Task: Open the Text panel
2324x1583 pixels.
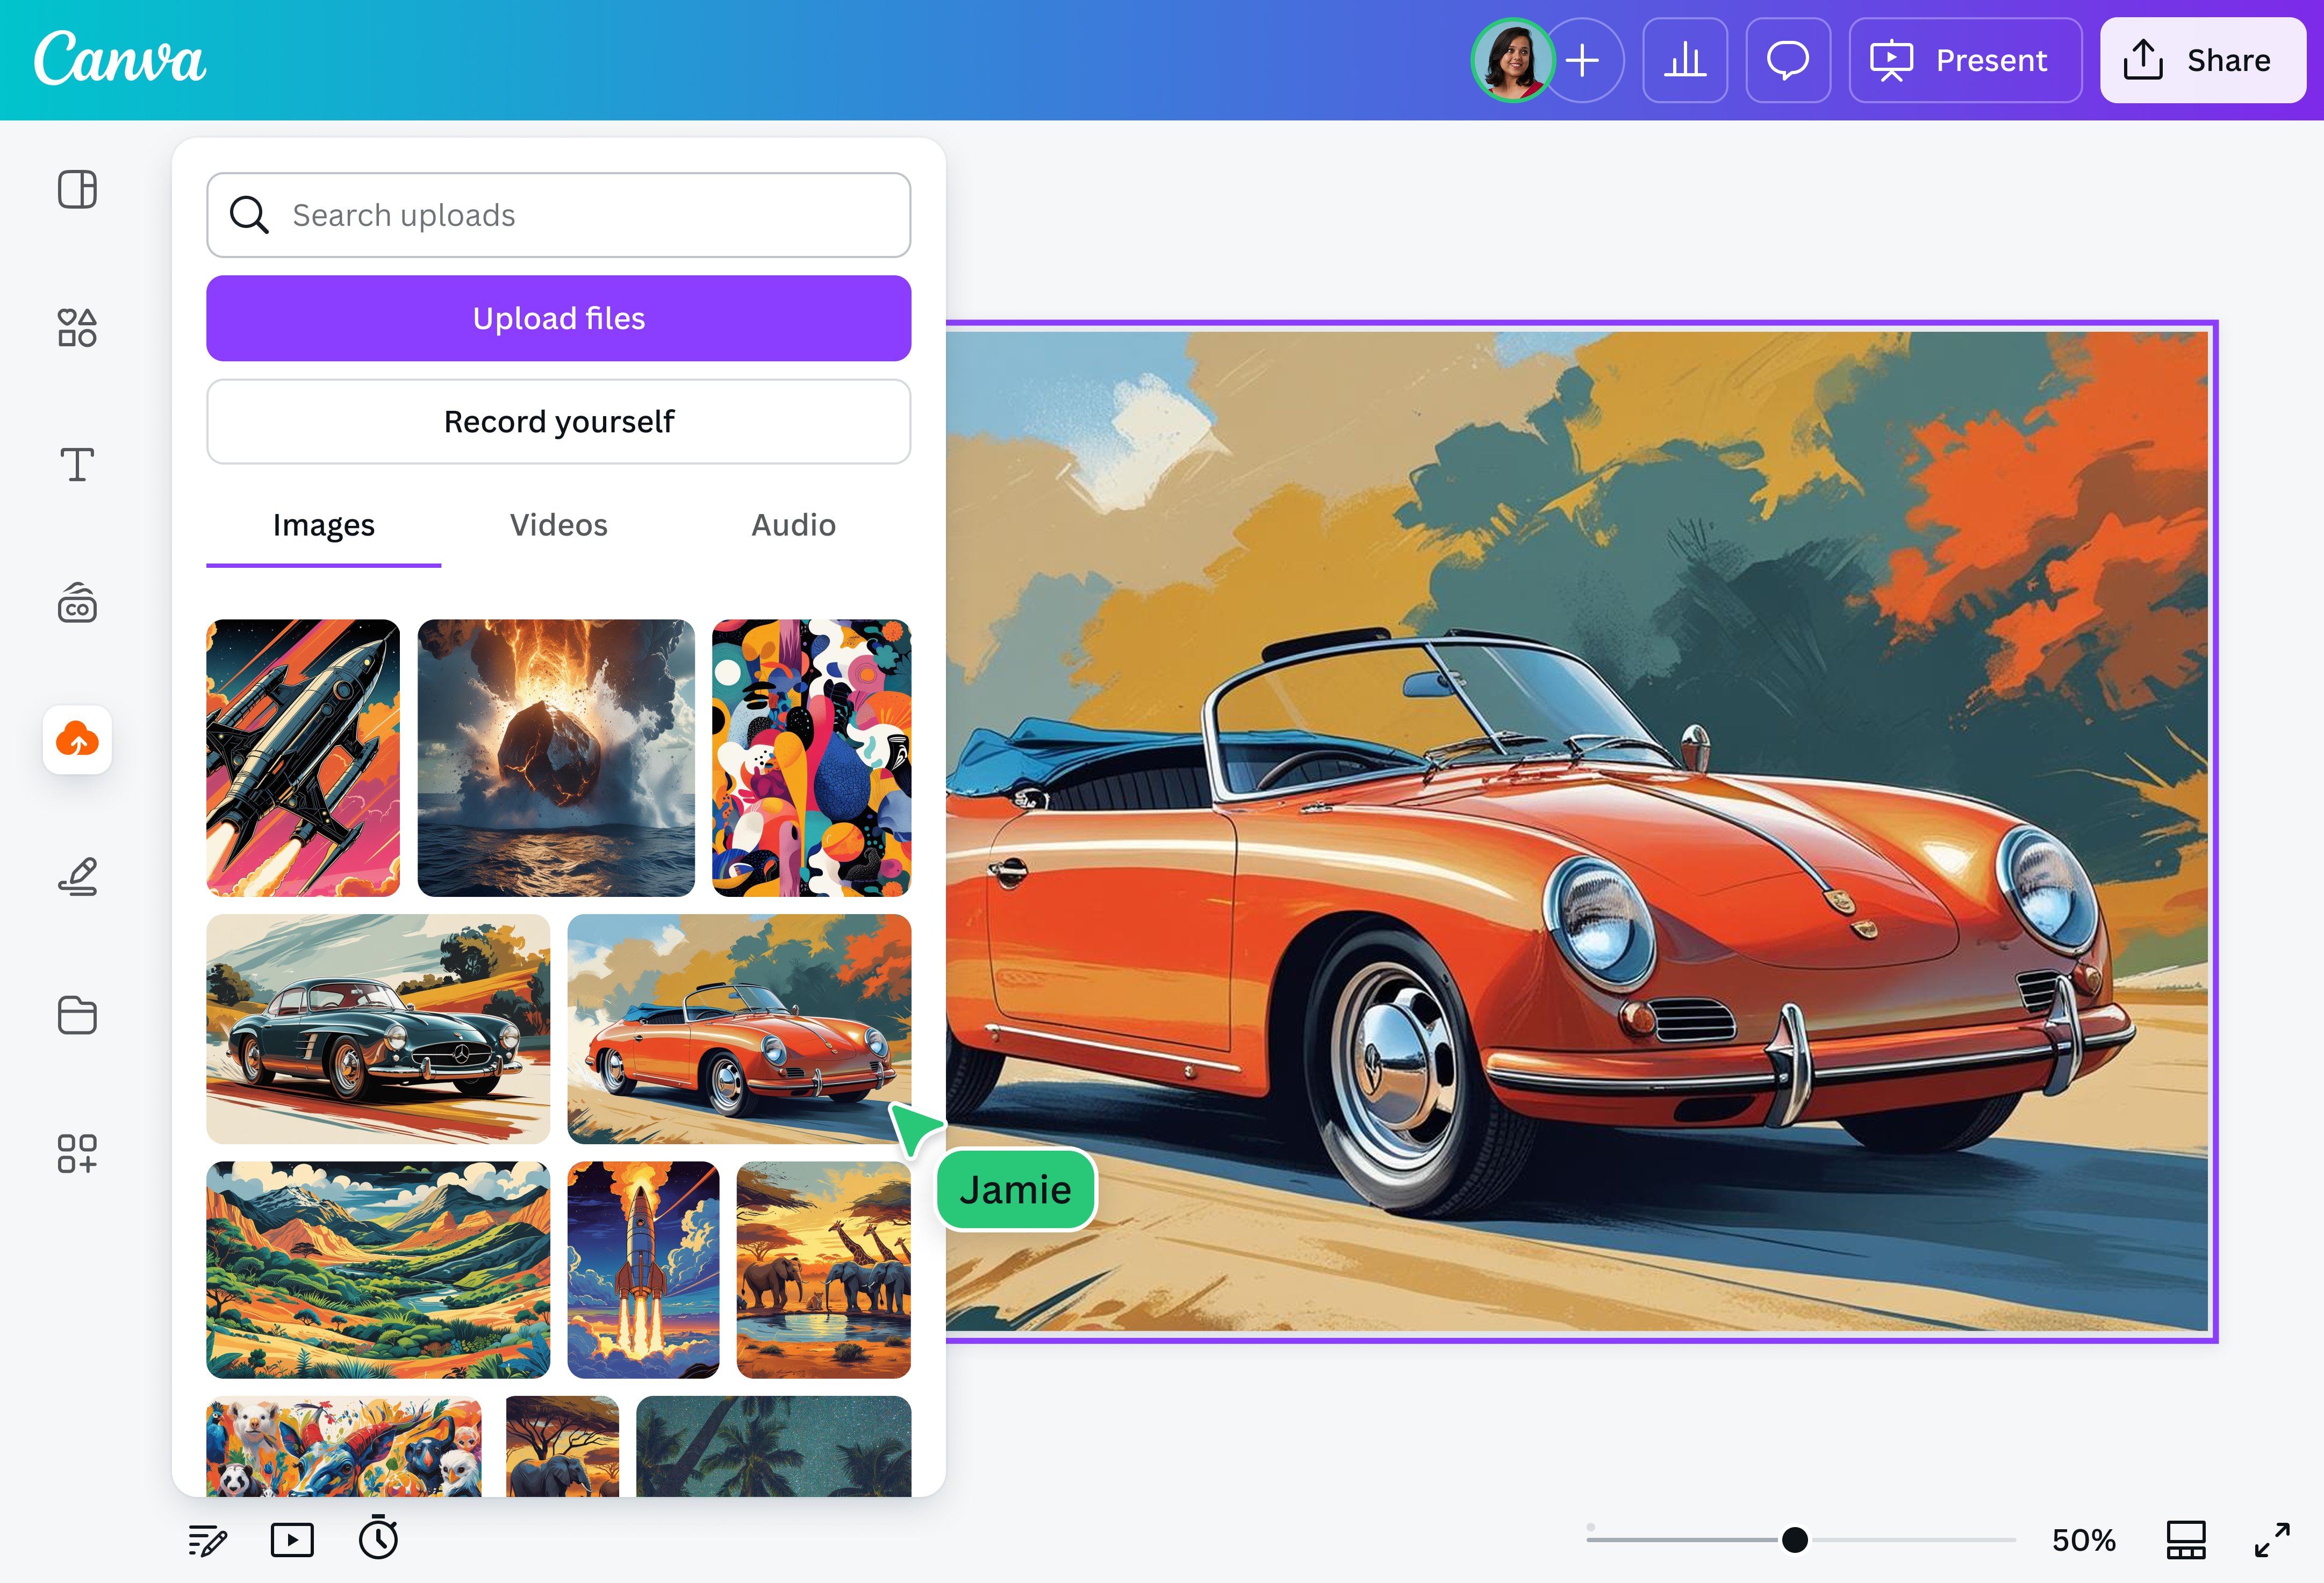Action: tap(77, 464)
